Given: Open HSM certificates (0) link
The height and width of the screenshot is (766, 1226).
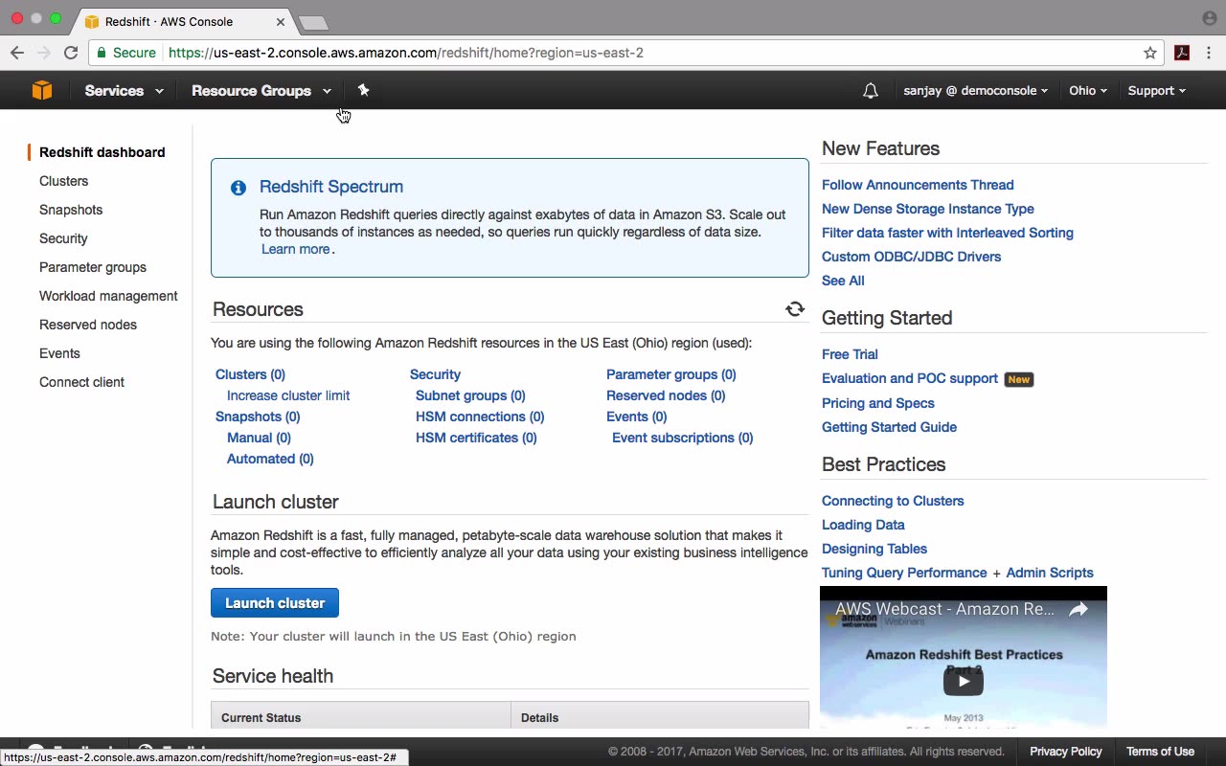Looking at the screenshot, I should click(x=476, y=438).
